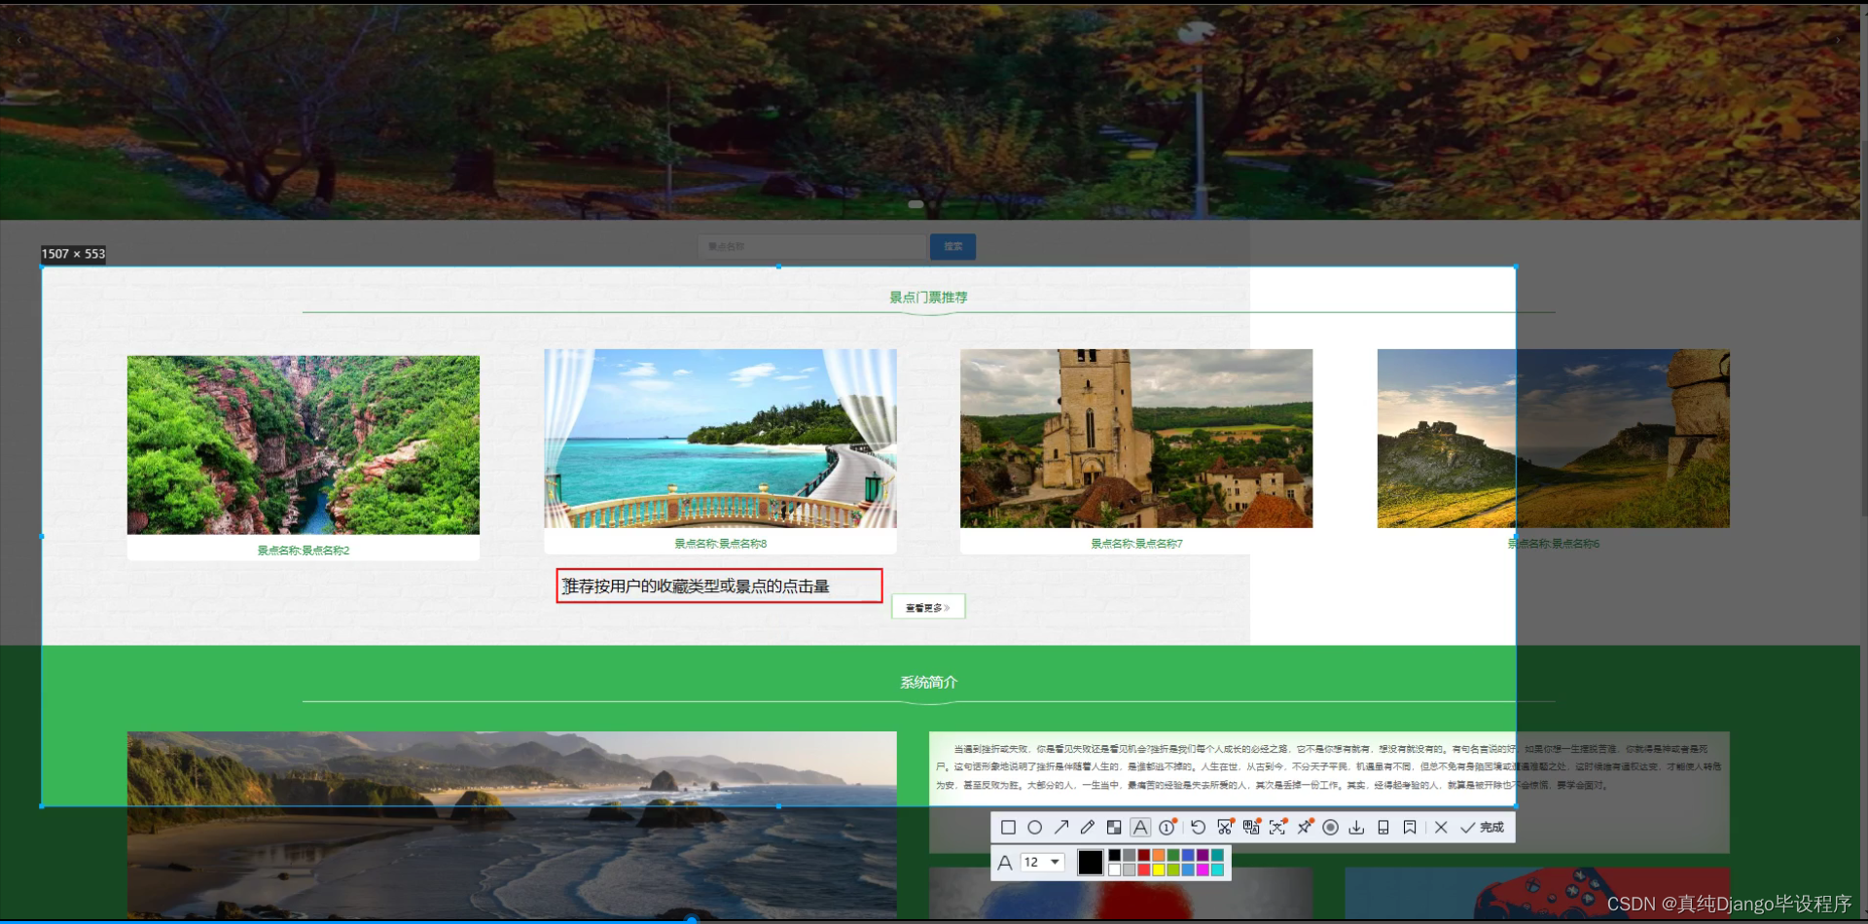
Task: Select the text annotation tool
Action: coord(1140,827)
